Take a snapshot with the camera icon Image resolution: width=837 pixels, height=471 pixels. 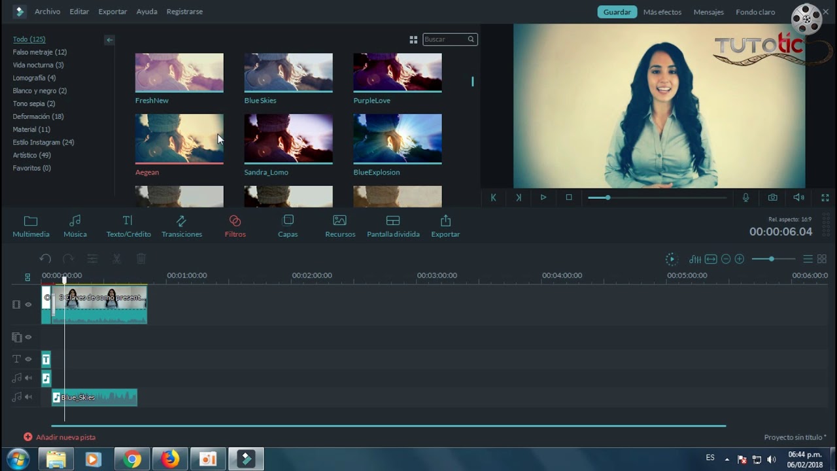[772, 198]
